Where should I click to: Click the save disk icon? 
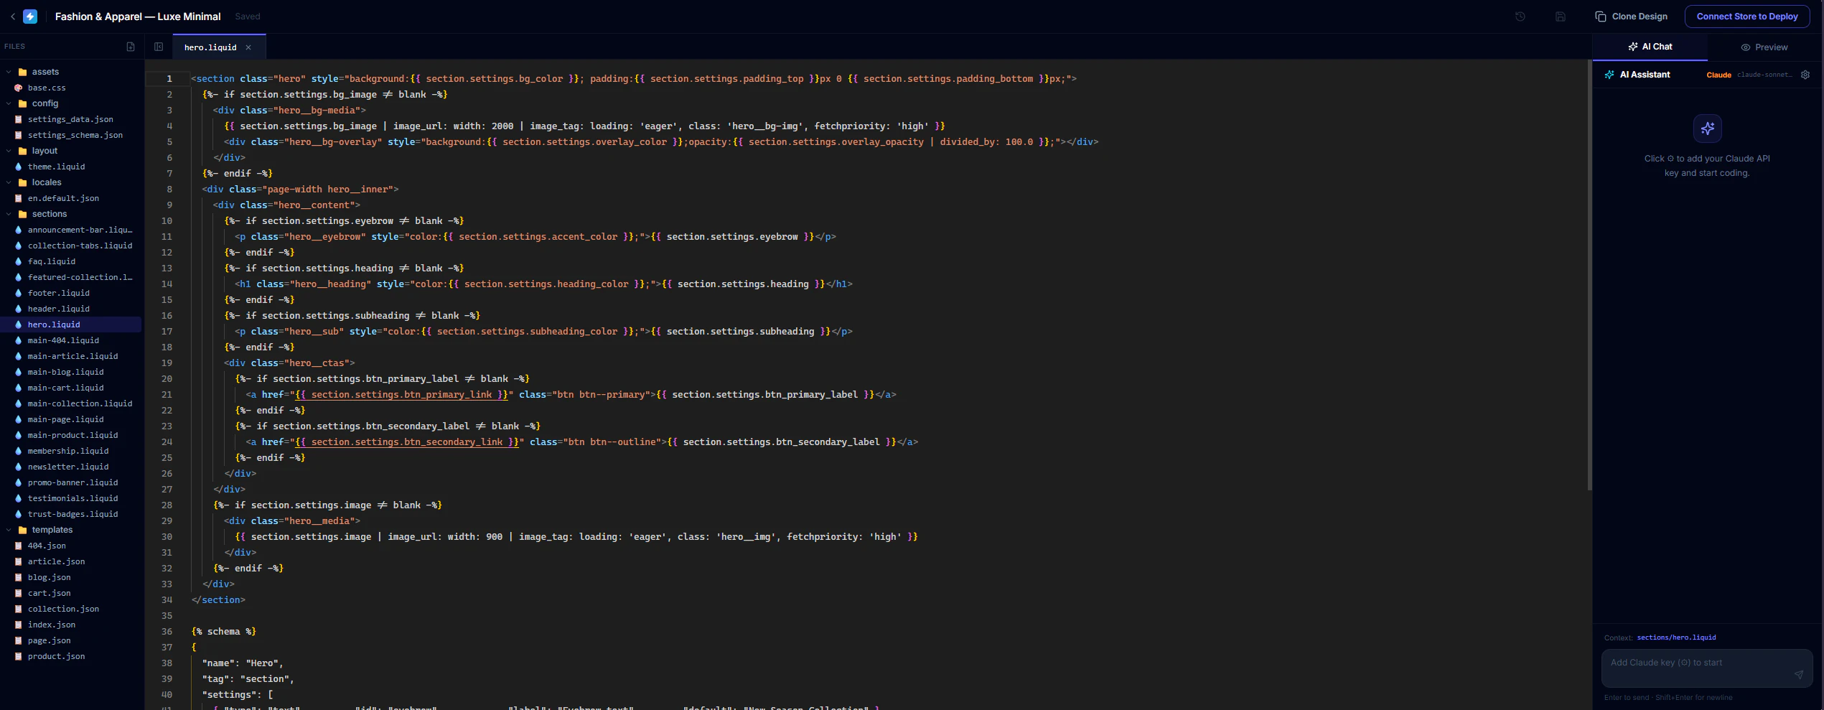pyautogui.click(x=1560, y=17)
